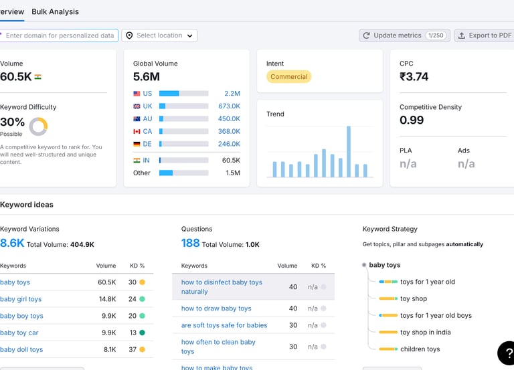This screenshot has width=514, height=370.
Task: Click the keyword difficulty donut chart
Action: pos(38,126)
